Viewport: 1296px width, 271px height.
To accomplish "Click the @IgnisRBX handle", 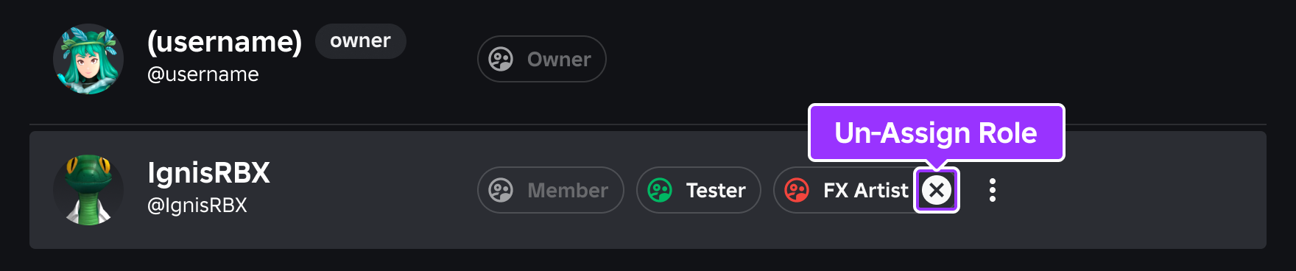I will 197,205.
